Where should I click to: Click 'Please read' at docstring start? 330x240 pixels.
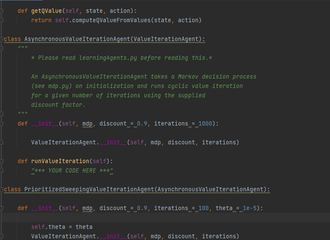pyautogui.click(x=57, y=58)
